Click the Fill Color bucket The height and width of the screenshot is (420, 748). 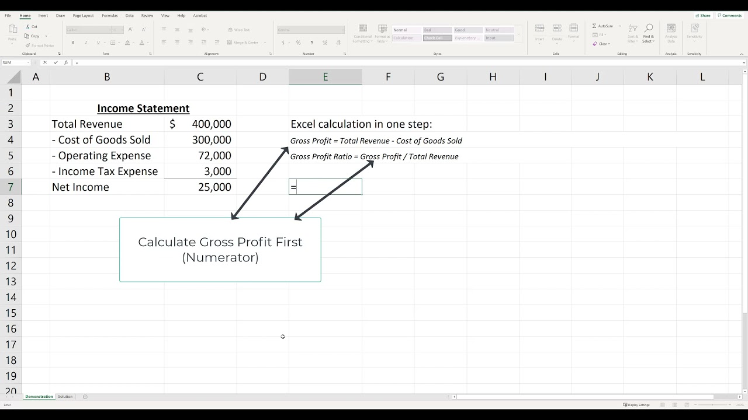[128, 43]
